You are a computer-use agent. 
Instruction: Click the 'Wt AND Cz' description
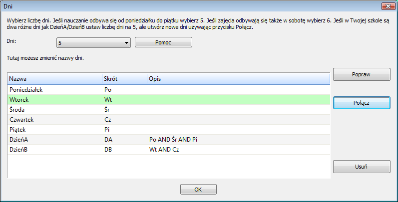coord(164,150)
